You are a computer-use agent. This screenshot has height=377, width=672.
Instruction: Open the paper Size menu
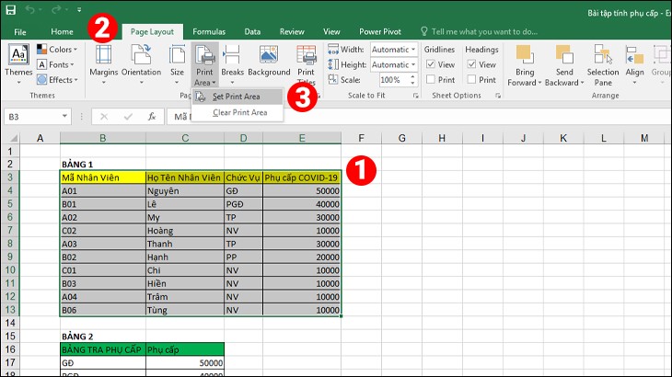[177, 63]
